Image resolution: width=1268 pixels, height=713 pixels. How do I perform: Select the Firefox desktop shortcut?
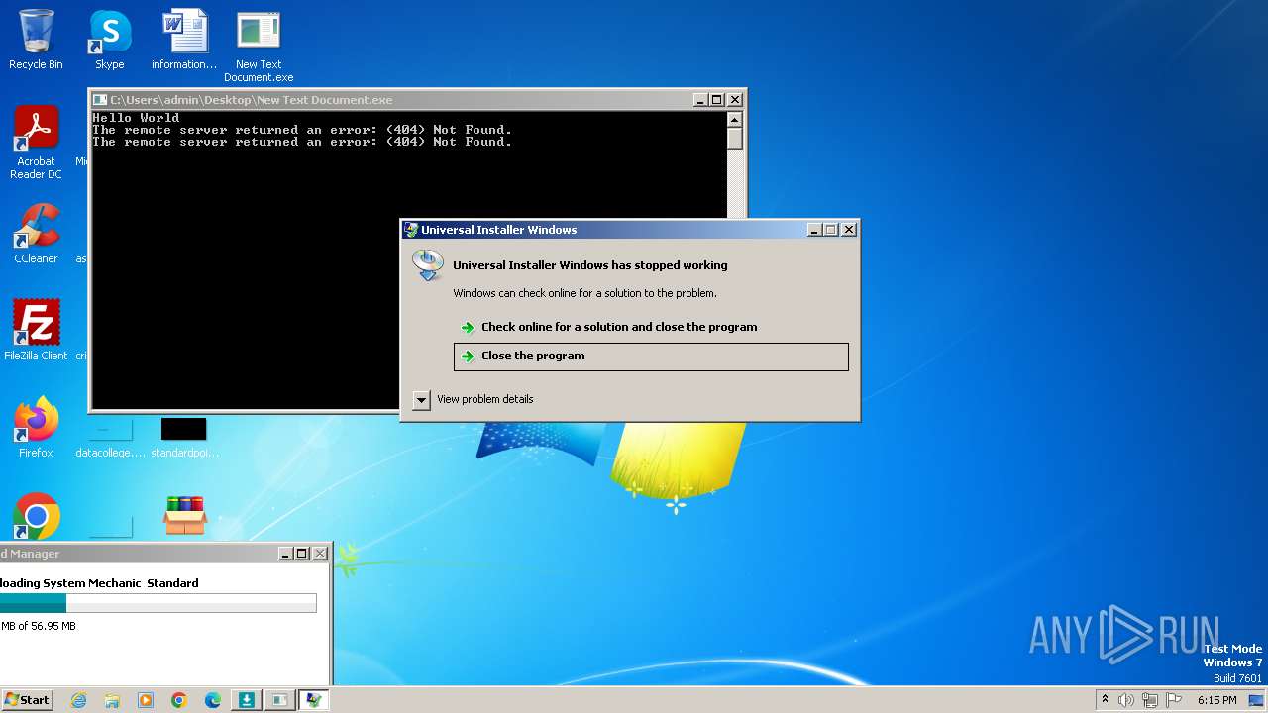tap(36, 427)
